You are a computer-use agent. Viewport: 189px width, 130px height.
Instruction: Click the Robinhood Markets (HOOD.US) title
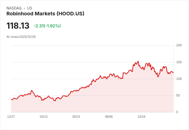click(x=45, y=14)
